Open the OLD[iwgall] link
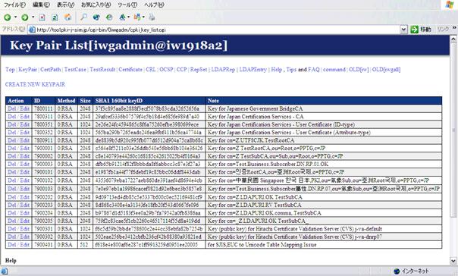 (x=386, y=70)
